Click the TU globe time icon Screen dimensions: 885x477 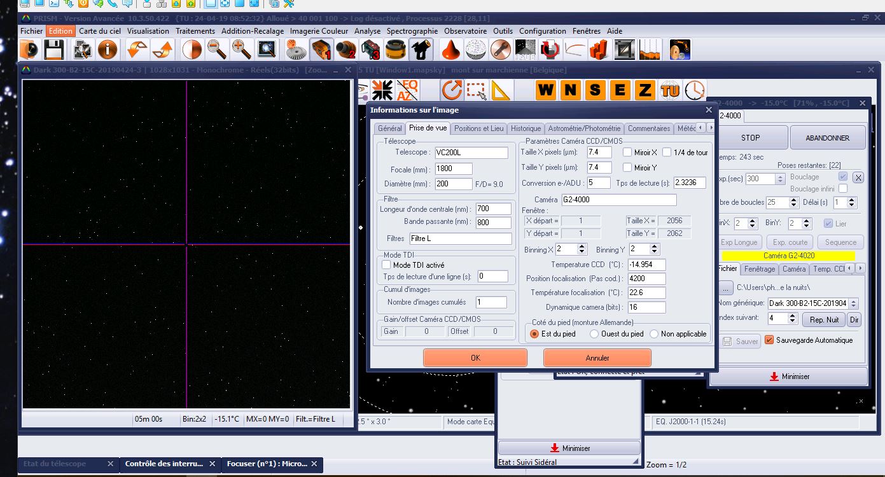[670, 90]
